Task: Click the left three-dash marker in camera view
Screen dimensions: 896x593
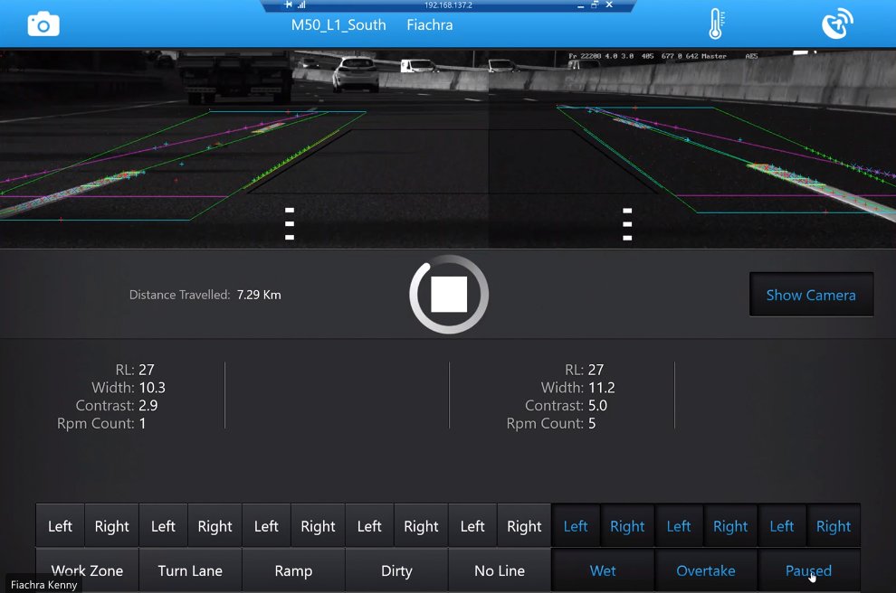Action: [x=290, y=223]
